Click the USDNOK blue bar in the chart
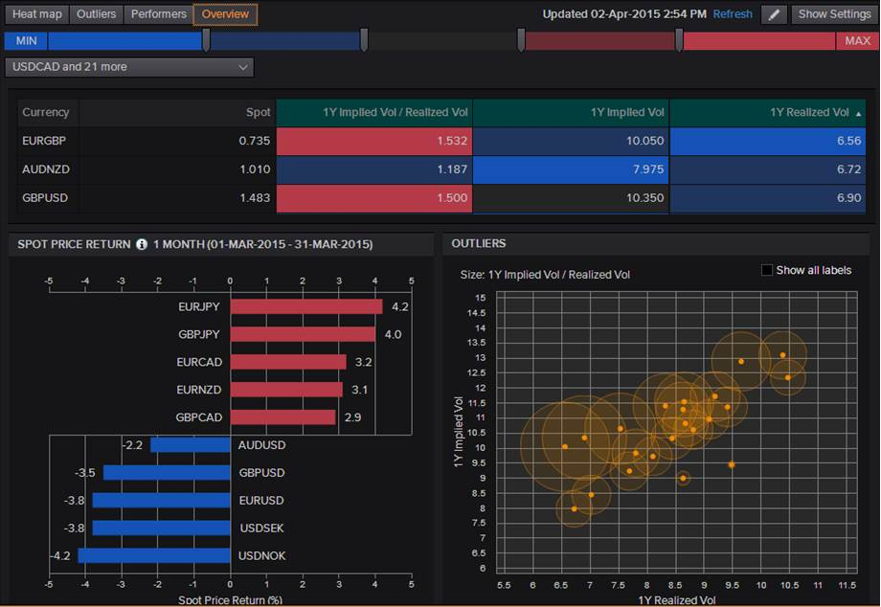The image size is (881, 607). (154, 555)
